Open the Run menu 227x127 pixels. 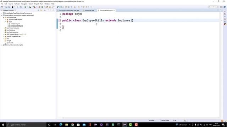[x=42, y=4]
